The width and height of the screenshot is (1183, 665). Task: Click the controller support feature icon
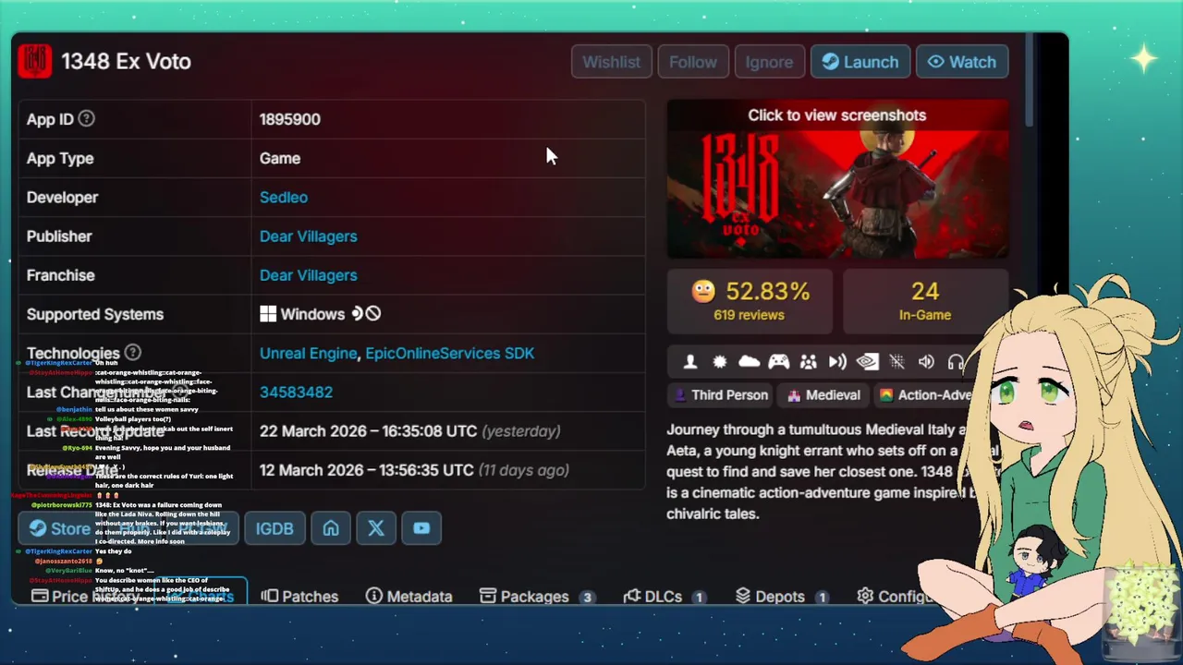pos(779,362)
